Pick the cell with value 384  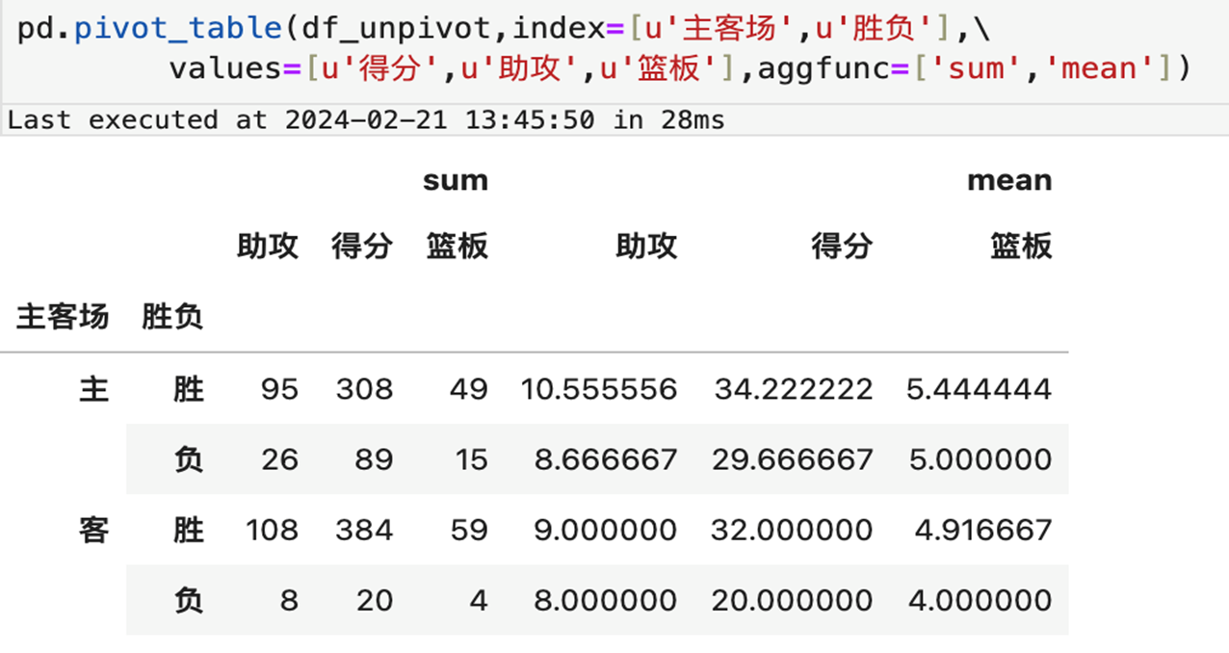pos(365,530)
